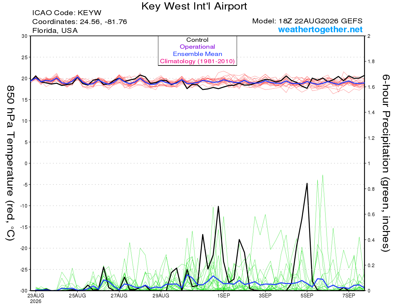Click the 25 value on temperature axis
395x305 pixels.
click(x=25, y=57)
